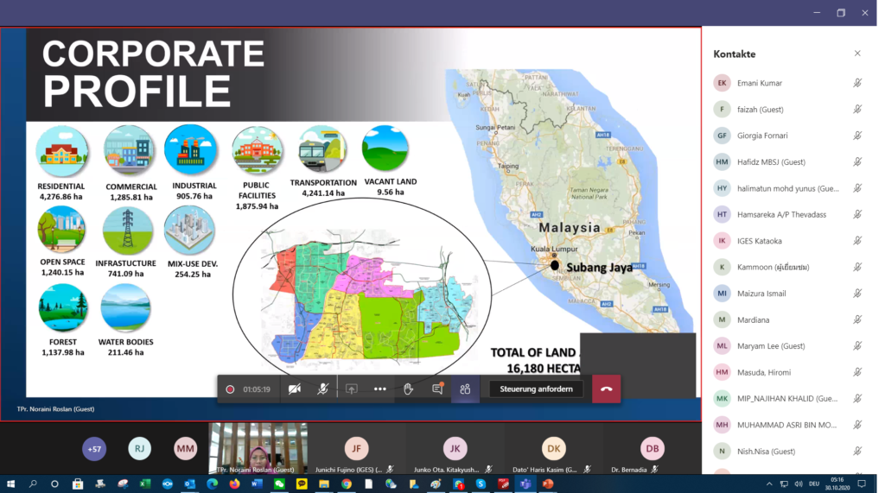Screen dimensions: 885x493
Task: Open the share screen tray
Action: [351, 389]
